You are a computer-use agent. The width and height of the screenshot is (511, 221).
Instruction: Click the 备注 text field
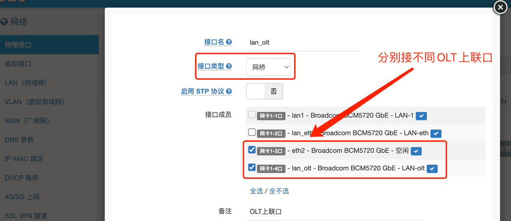point(319,211)
